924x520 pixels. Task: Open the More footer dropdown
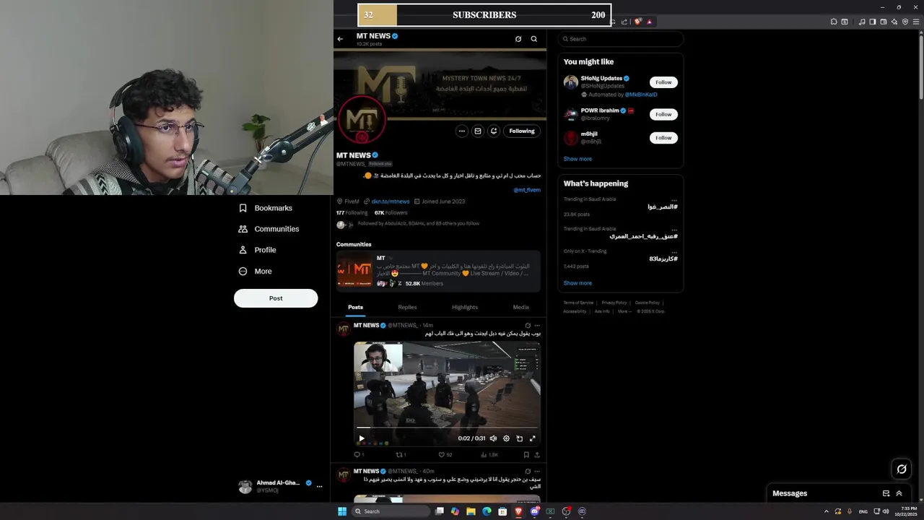[624, 311]
